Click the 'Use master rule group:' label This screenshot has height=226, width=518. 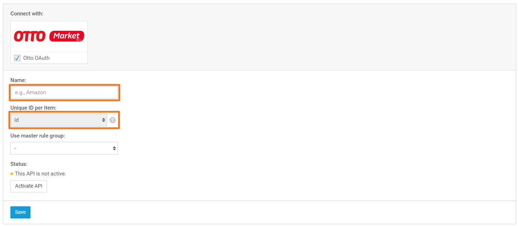[x=38, y=136]
